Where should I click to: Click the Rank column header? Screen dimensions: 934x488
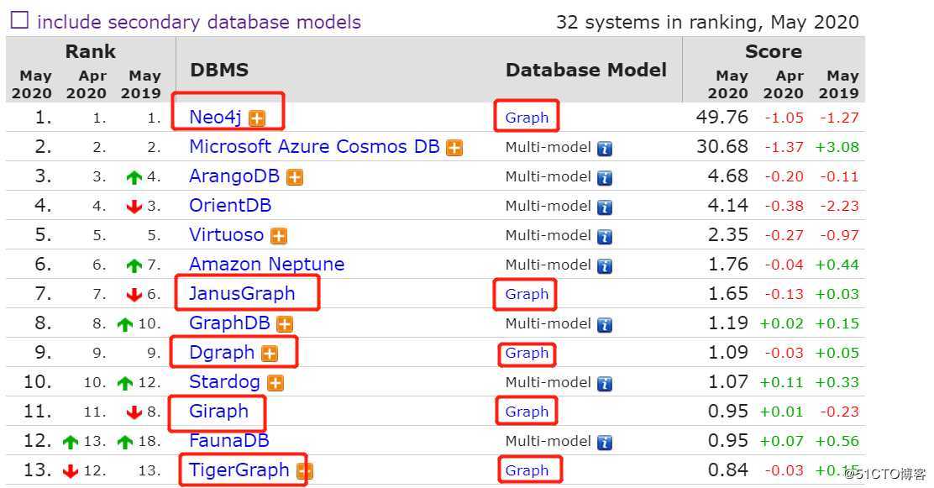pyautogui.click(x=90, y=51)
